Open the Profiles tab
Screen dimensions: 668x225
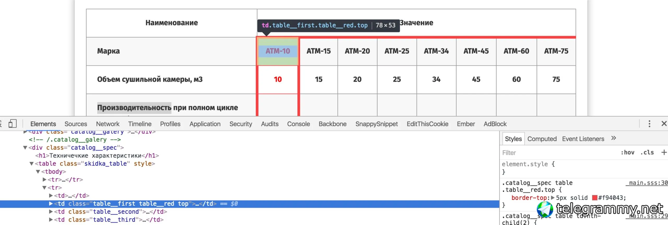[170, 124]
